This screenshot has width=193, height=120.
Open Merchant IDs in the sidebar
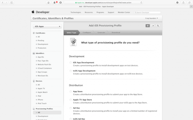tap(43, 76)
